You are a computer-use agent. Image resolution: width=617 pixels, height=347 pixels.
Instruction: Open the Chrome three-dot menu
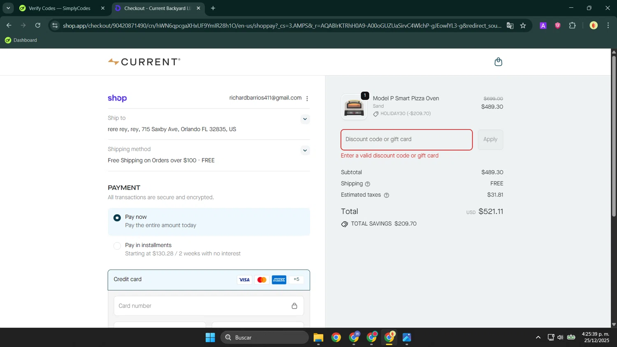tap(608, 25)
